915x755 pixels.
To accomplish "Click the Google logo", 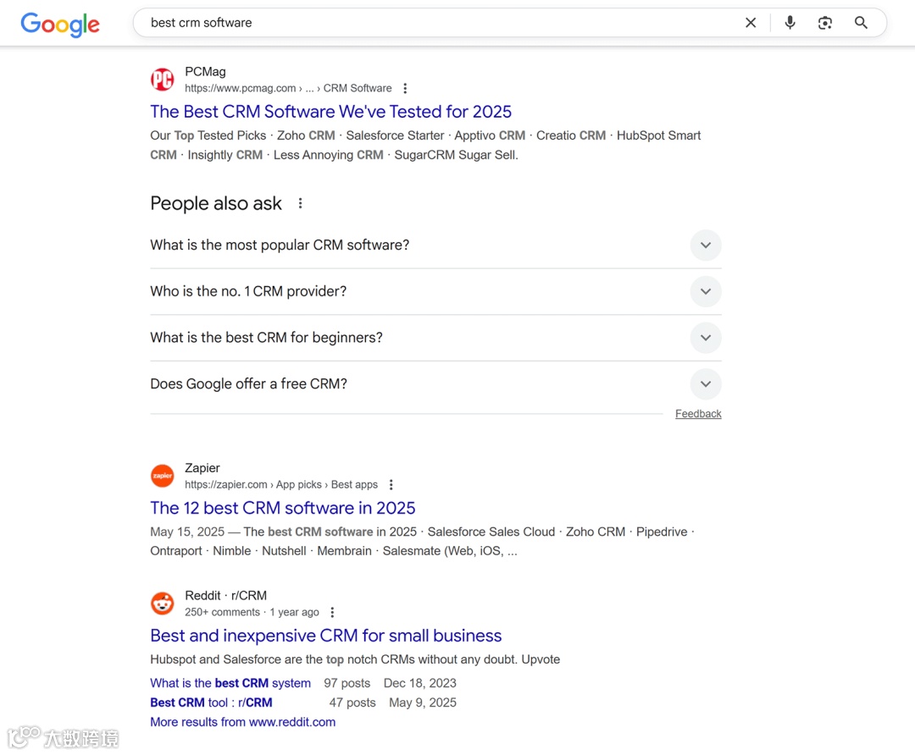I will point(60,24).
